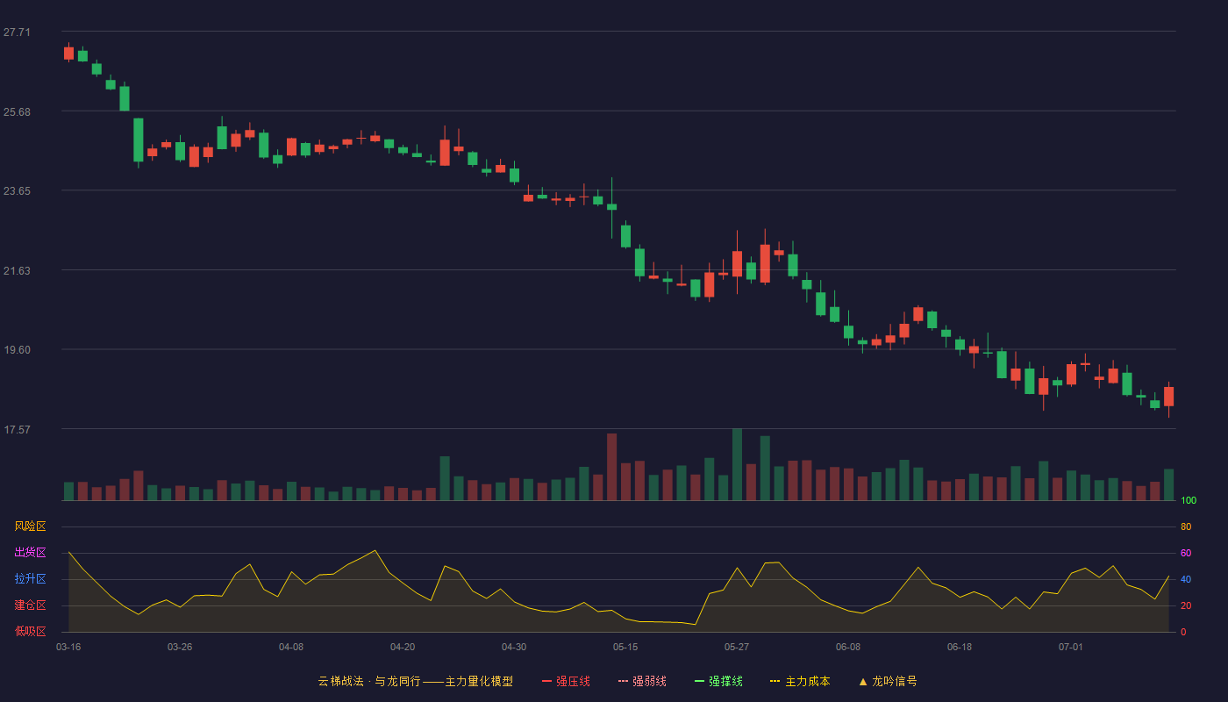The width and height of the screenshot is (1228, 702).
Task: Toggle the 龙吟信号 triangle legend item
Action: (x=888, y=681)
